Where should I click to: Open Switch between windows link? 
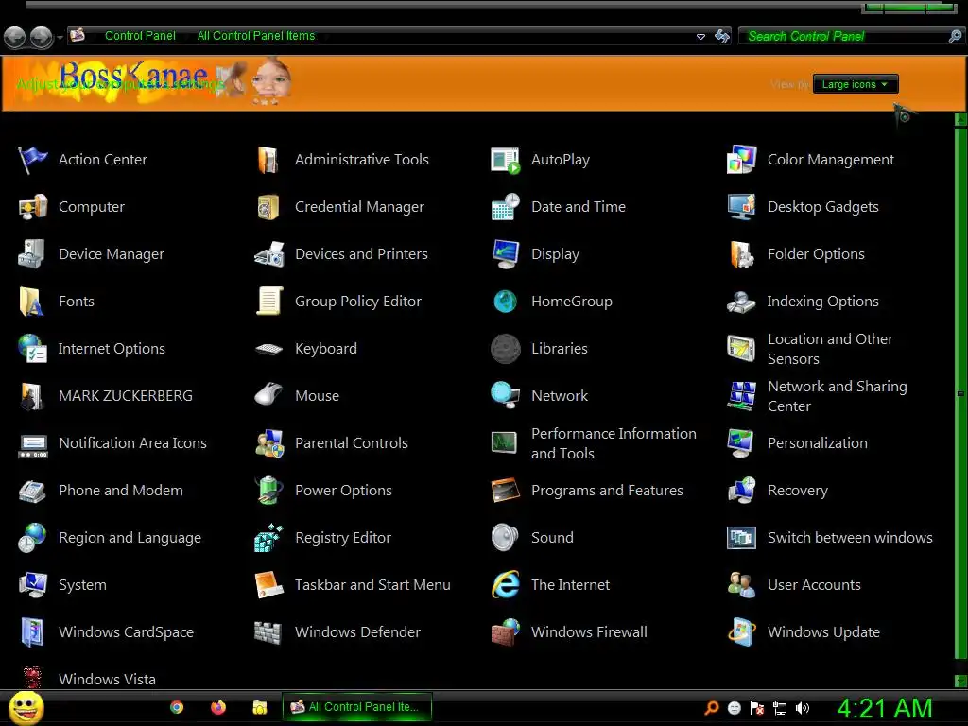pyautogui.click(x=850, y=538)
